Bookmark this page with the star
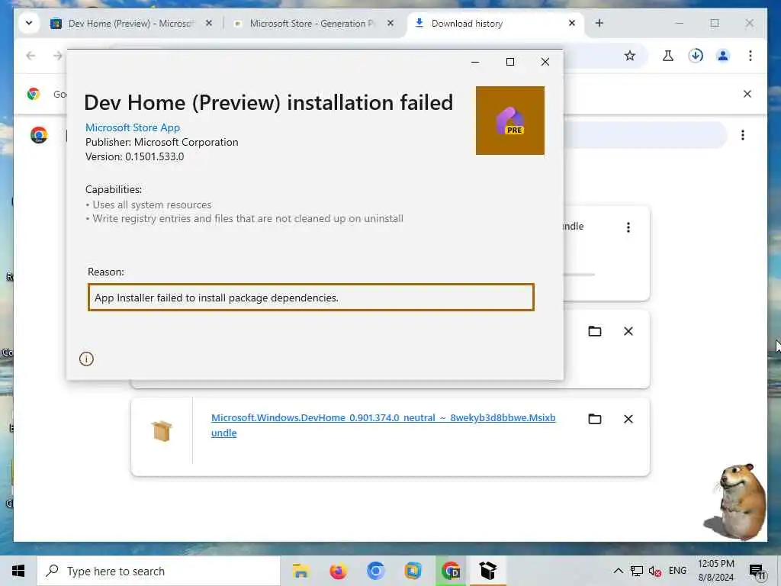The height and width of the screenshot is (586, 781). point(629,56)
